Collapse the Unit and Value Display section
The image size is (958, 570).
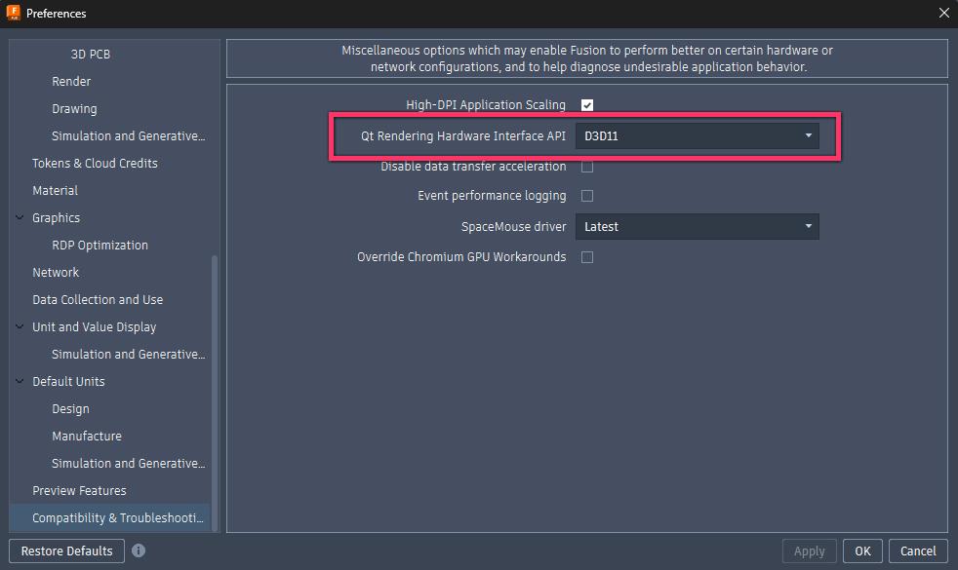(17, 326)
